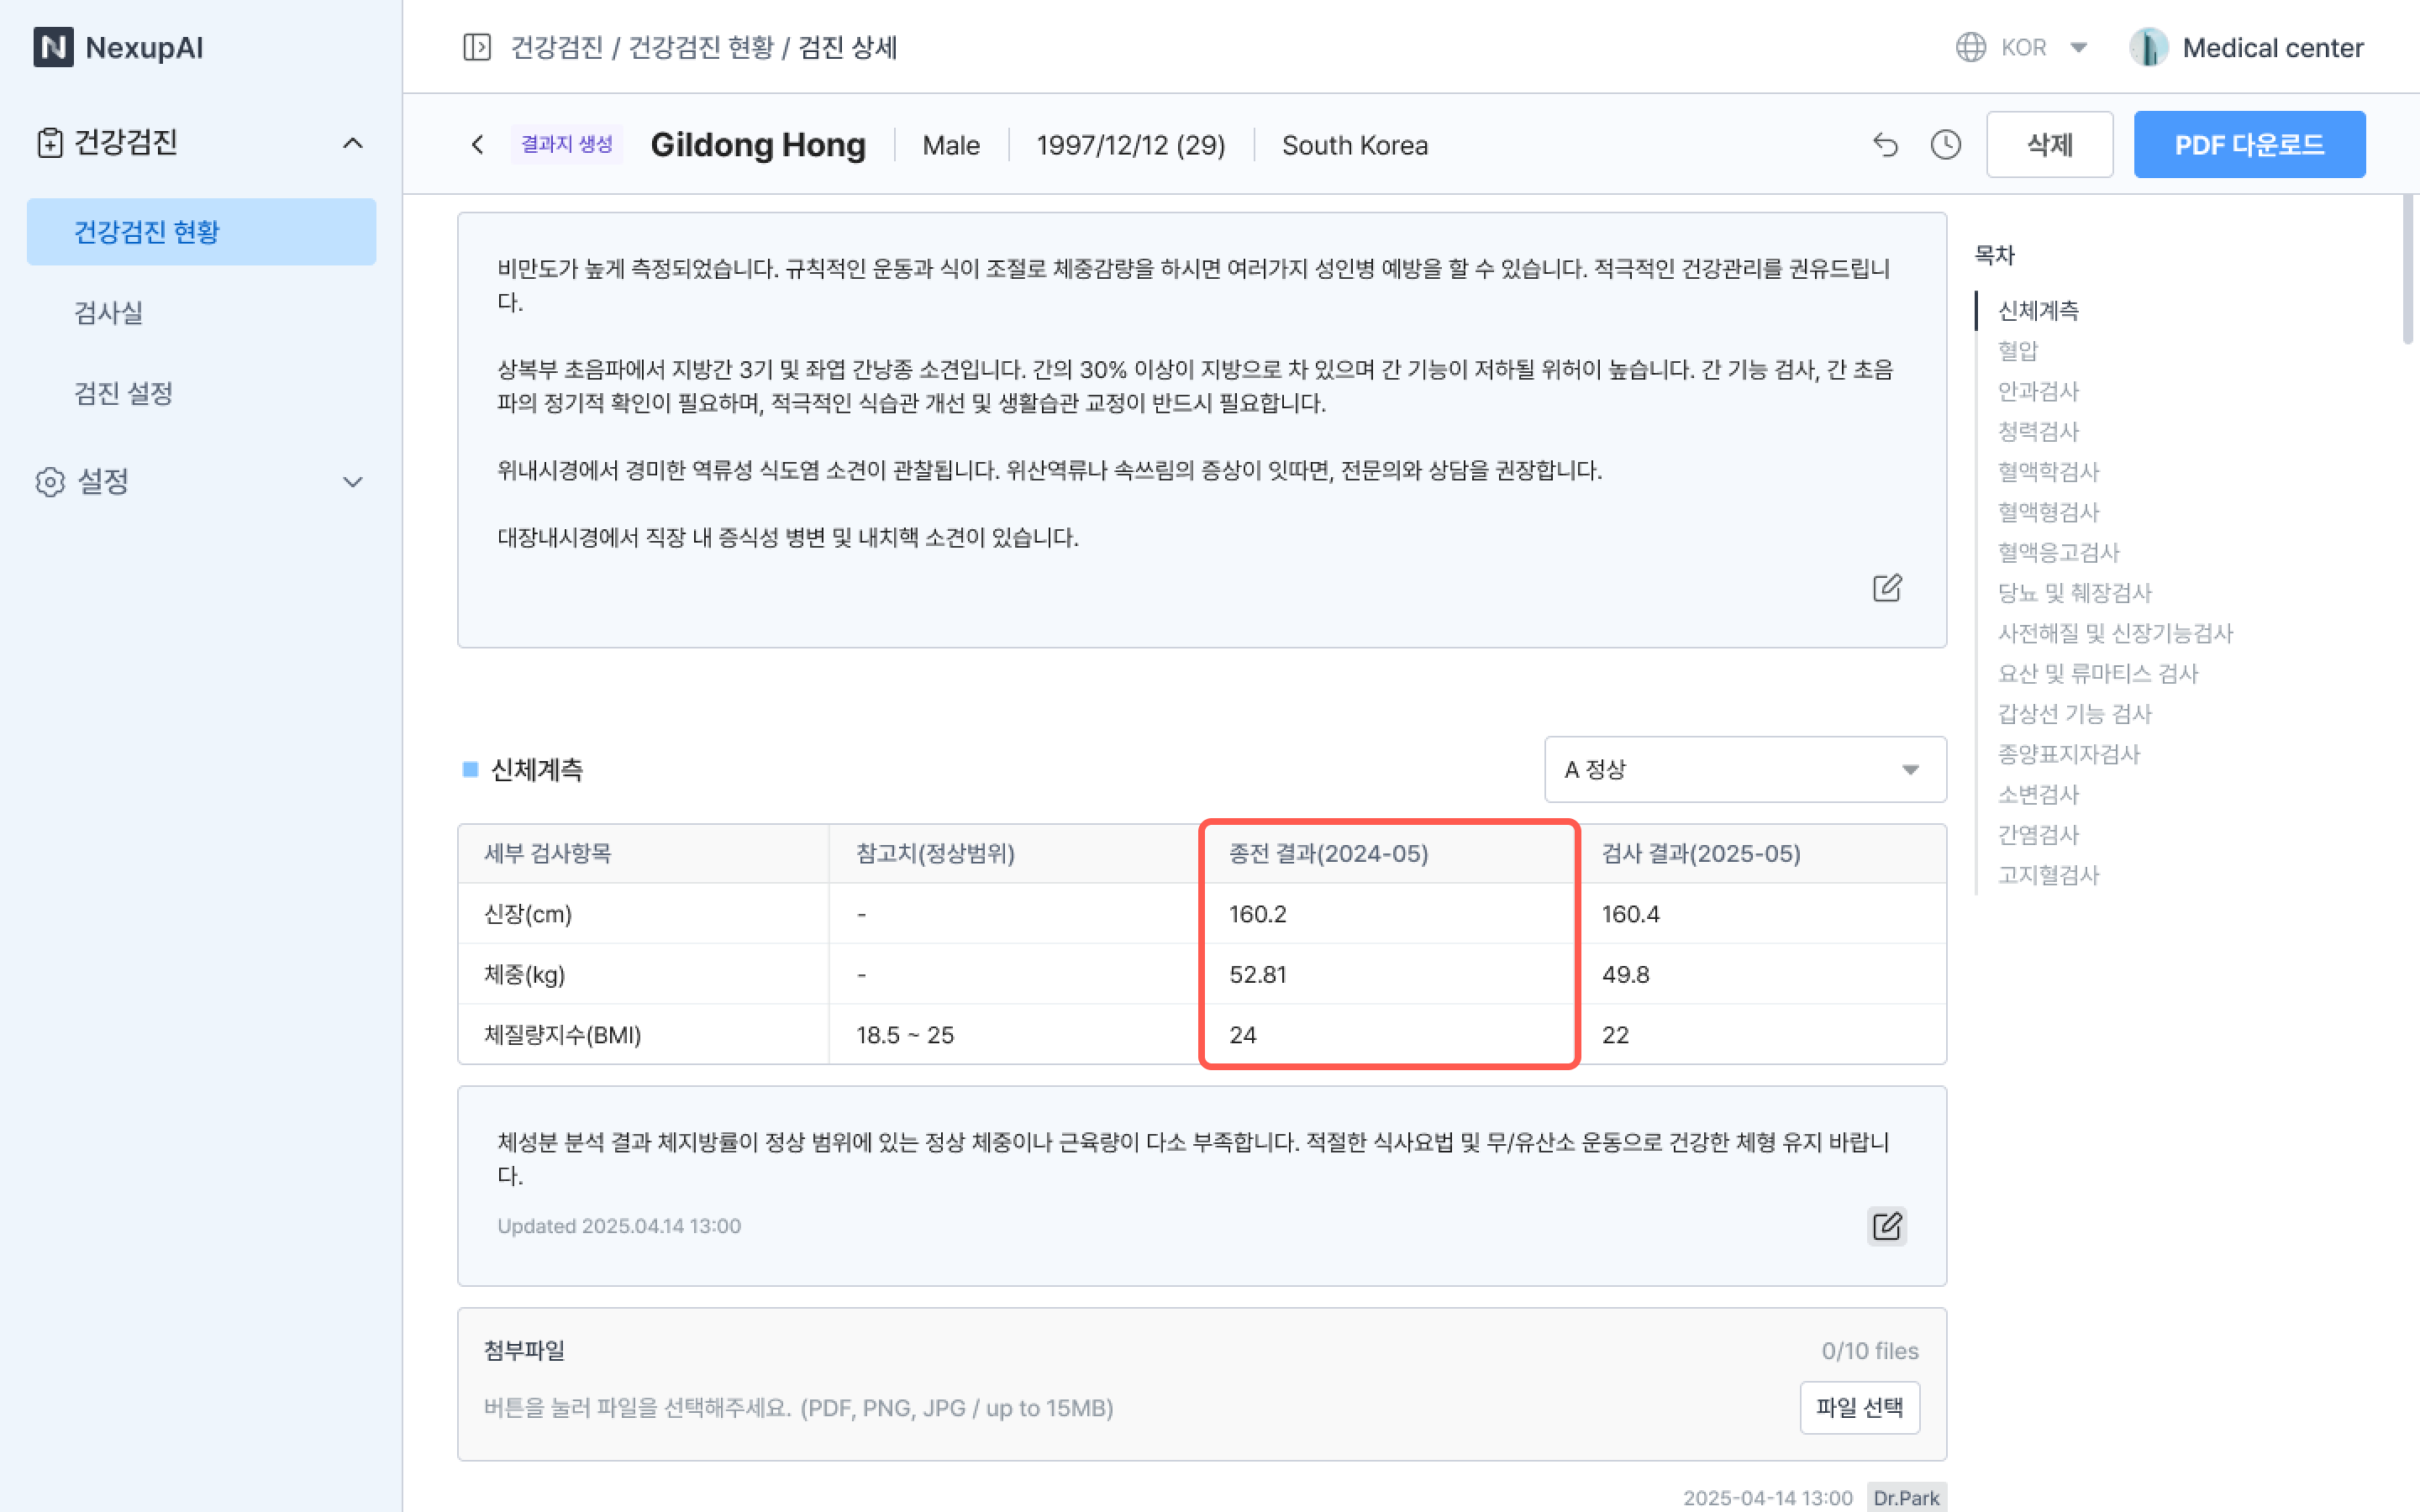Expand the 설정 sidebar section

[x=352, y=482]
